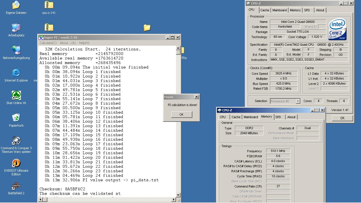
Task: Switch to Mainboard tab in top CPU-Z
Action: pyautogui.click(x=279, y=10)
